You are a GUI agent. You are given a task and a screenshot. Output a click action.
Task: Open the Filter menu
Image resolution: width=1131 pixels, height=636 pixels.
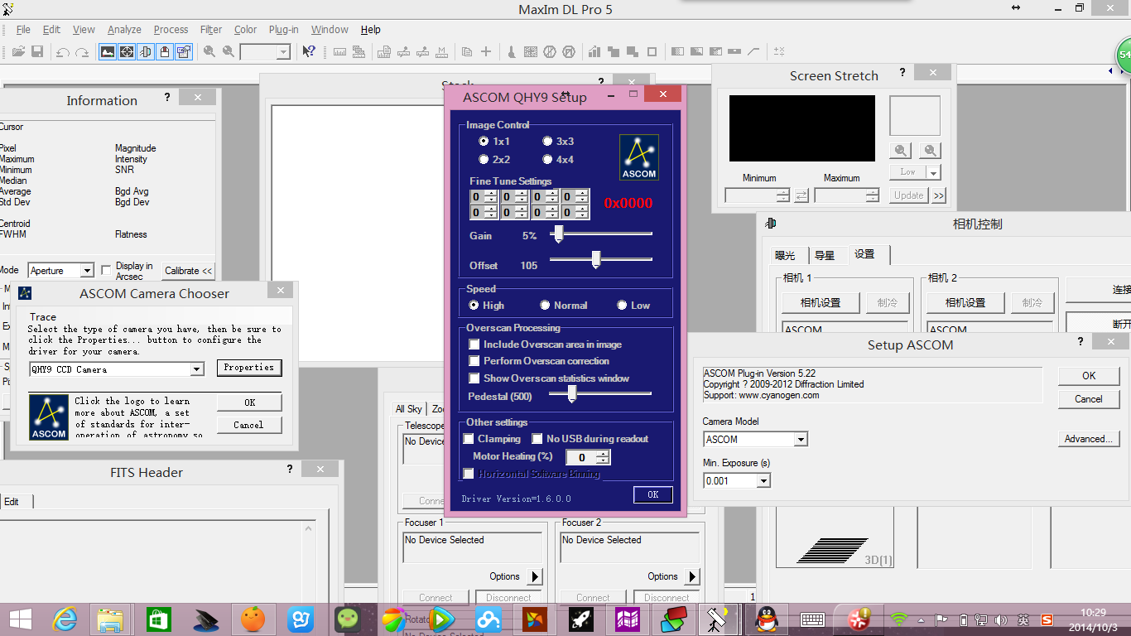click(211, 30)
